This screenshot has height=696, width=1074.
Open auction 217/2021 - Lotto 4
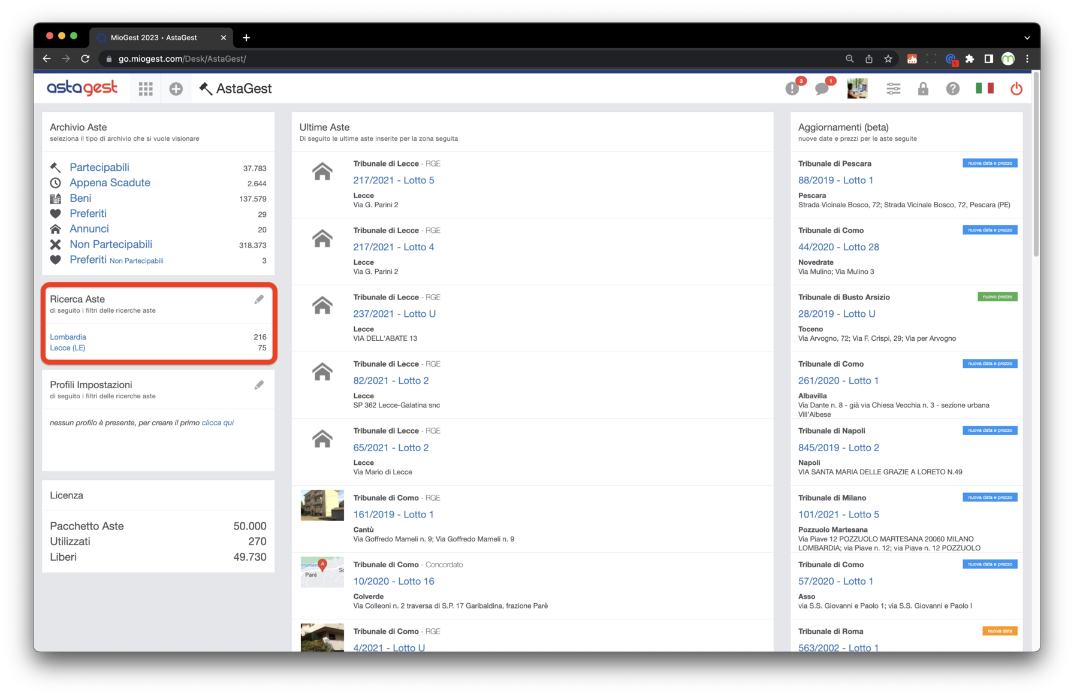click(394, 247)
